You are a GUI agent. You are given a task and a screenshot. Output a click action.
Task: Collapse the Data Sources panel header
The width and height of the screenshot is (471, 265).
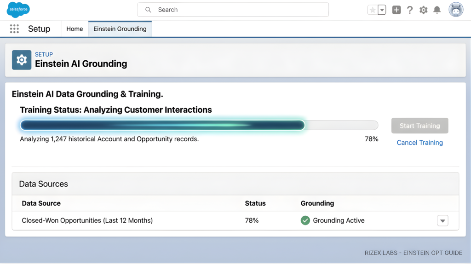(x=43, y=183)
